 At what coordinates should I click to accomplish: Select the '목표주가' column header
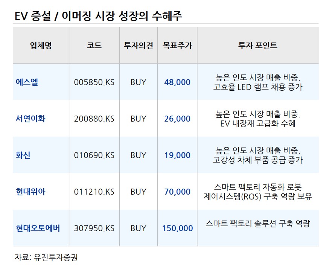tap(177, 46)
